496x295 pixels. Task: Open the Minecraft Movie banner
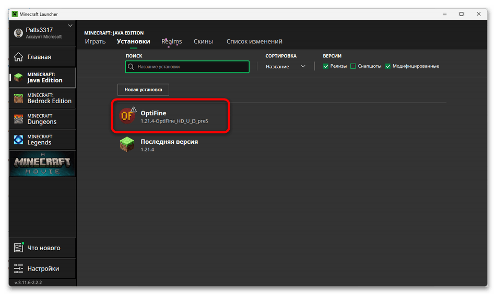pos(42,164)
